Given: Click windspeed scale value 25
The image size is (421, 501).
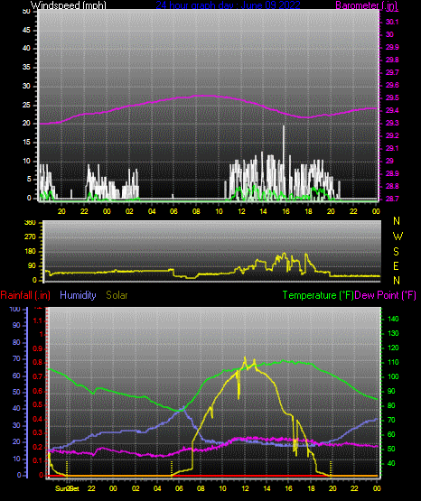Looking at the screenshot, I should click(26, 105).
